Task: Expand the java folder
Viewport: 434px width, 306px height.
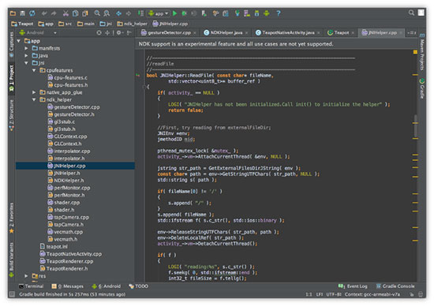Action: (26, 56)
